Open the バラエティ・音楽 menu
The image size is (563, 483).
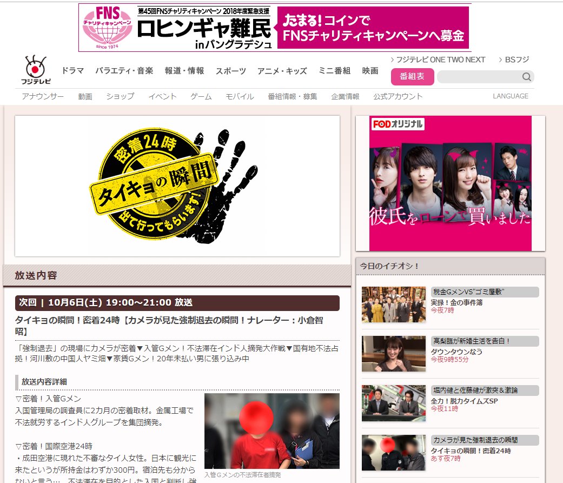[124, 71]
